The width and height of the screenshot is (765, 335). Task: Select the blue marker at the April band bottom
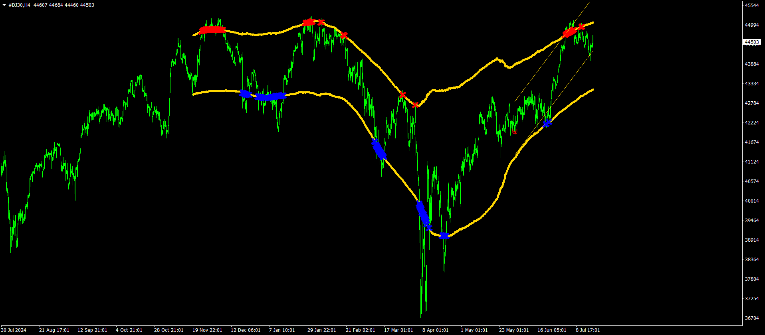pyautogui.click(x=444, y=236)
